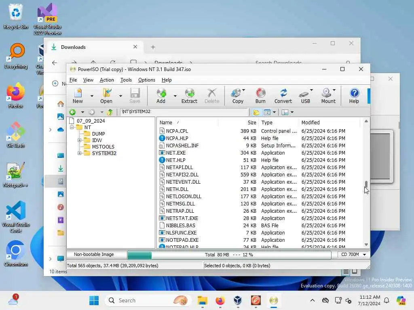Expand the SYSTEM32 folder tree node
The height and width of the screenshot is (310, 414).
click(x=79, y=153)
